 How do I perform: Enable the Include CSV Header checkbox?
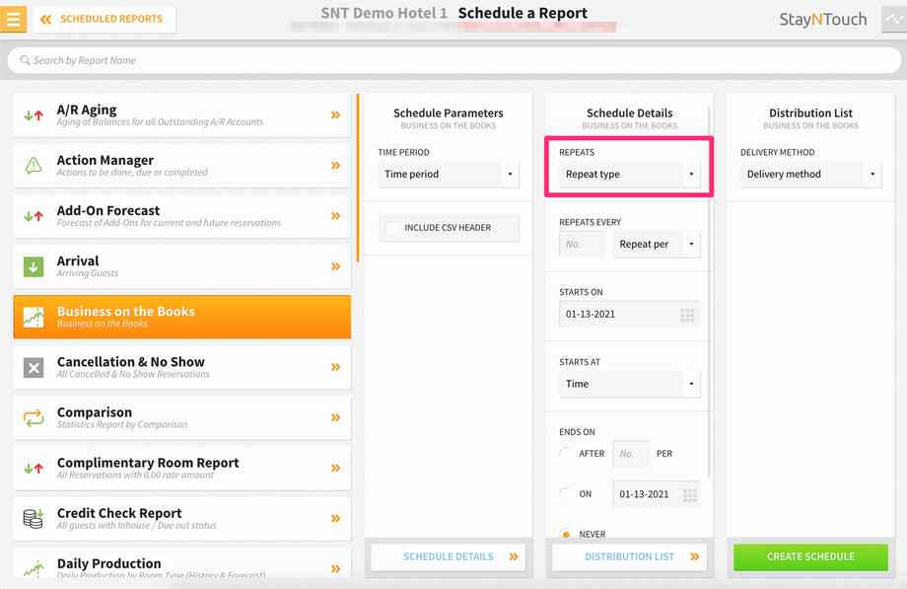click(391, 228)
